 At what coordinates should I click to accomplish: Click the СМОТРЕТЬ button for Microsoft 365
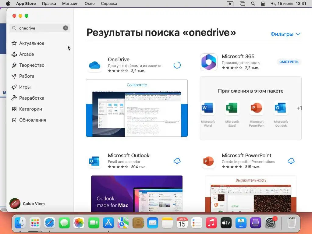pos(289,62)
